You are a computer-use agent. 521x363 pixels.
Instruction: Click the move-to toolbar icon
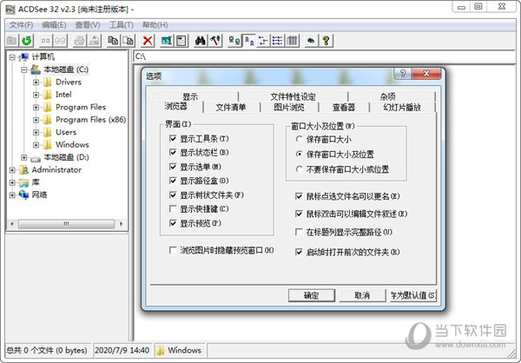128,41
